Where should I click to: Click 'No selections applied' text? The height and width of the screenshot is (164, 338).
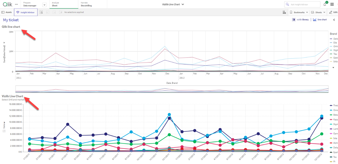74,12
